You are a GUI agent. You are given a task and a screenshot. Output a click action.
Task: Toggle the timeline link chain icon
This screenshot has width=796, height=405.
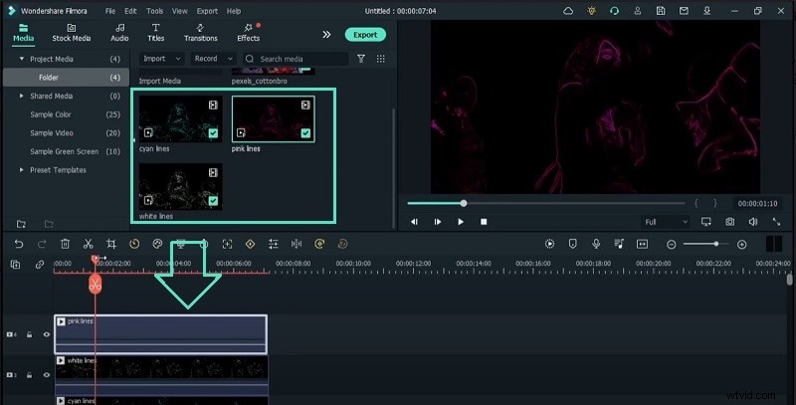point(40,264)
